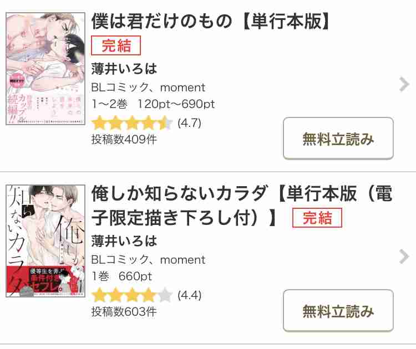Click BLコミック、moment genre in first listing

[x=148, y=87]
